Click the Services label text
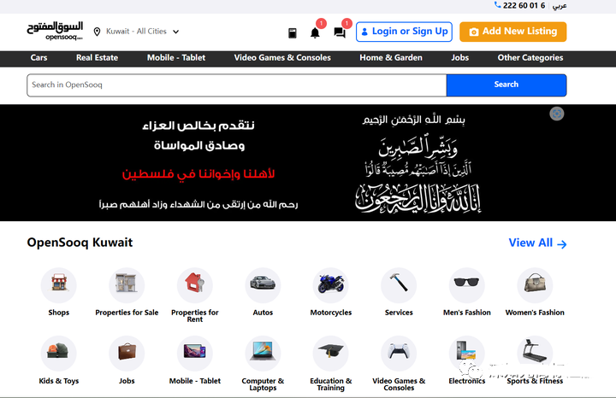This screenshot has height=398, width=616. click(399, 313)
